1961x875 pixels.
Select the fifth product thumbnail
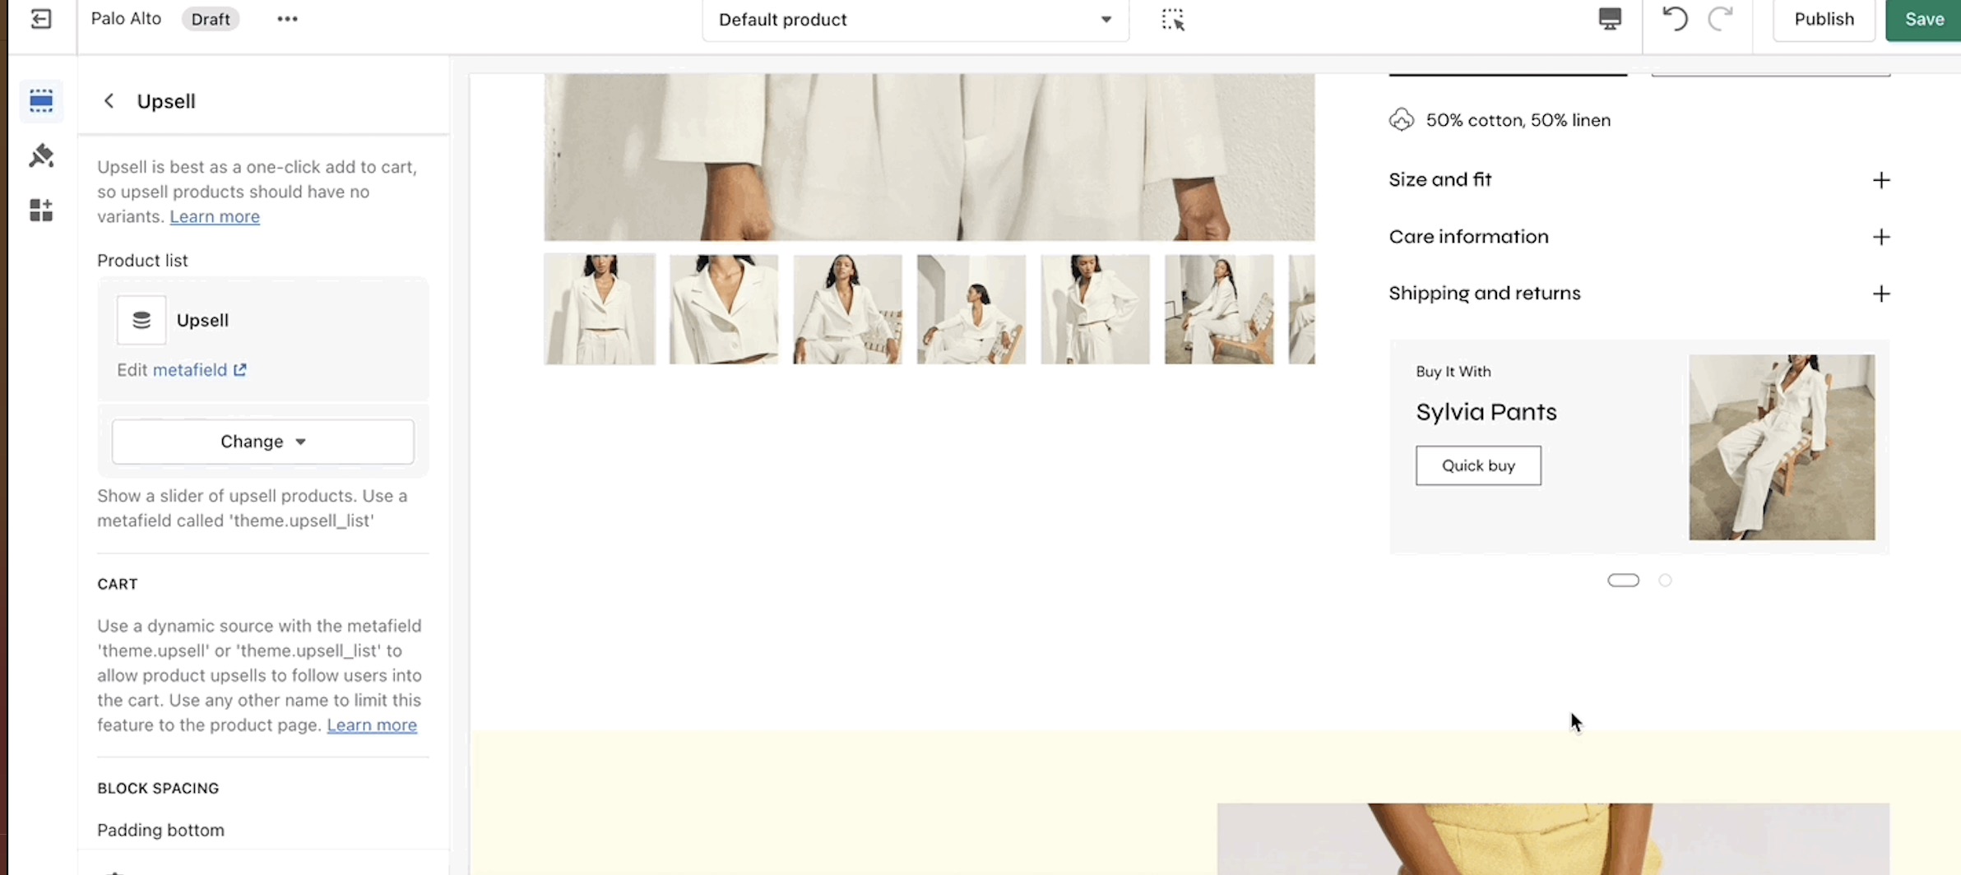(x=1095, y=309)
